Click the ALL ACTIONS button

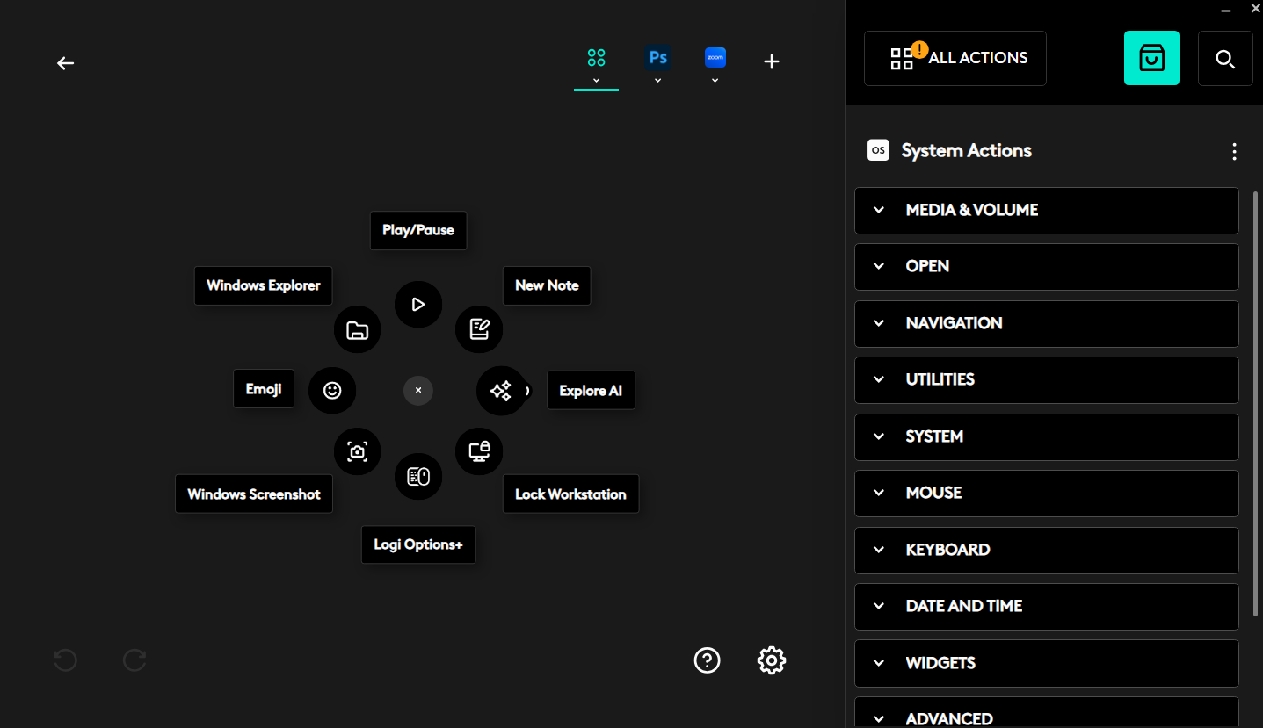955,58
